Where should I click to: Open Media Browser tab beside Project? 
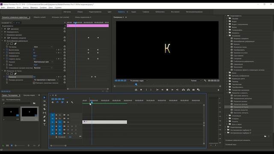pyautogui.click(x=29, y=95)
